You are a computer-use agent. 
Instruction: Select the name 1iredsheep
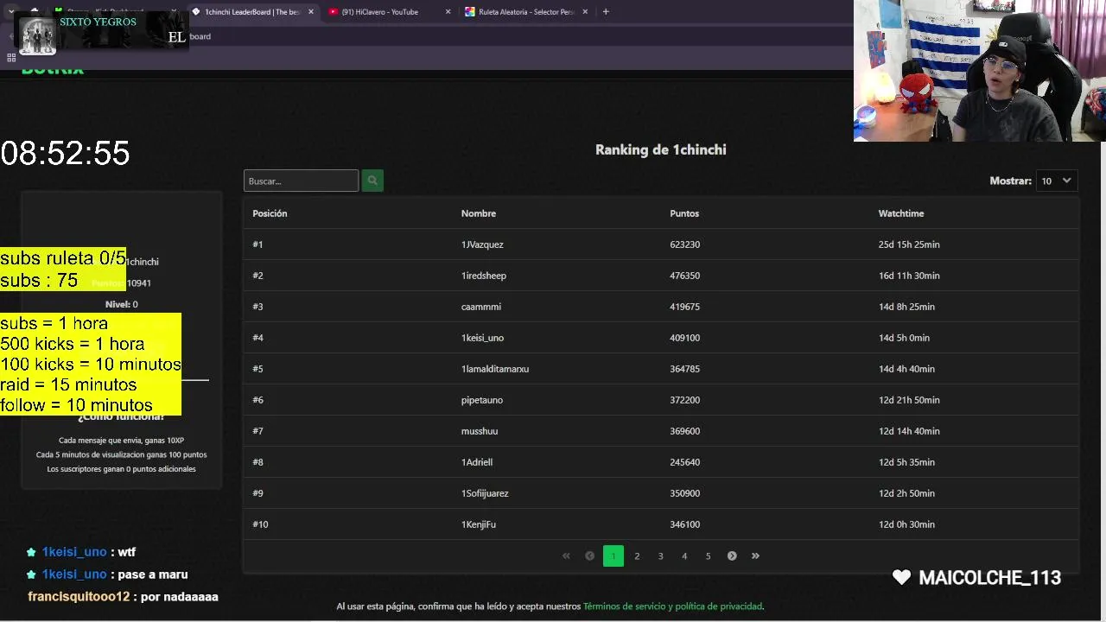click(x=484, y=276)
